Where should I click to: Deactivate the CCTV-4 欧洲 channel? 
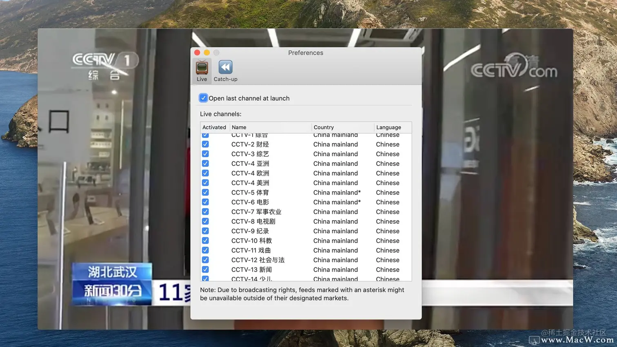[x=205, y=173]
